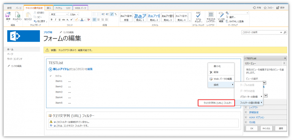292x140 pixels.
Task: Click Edit Source (ソースの編集) icon
Action: 221,17
